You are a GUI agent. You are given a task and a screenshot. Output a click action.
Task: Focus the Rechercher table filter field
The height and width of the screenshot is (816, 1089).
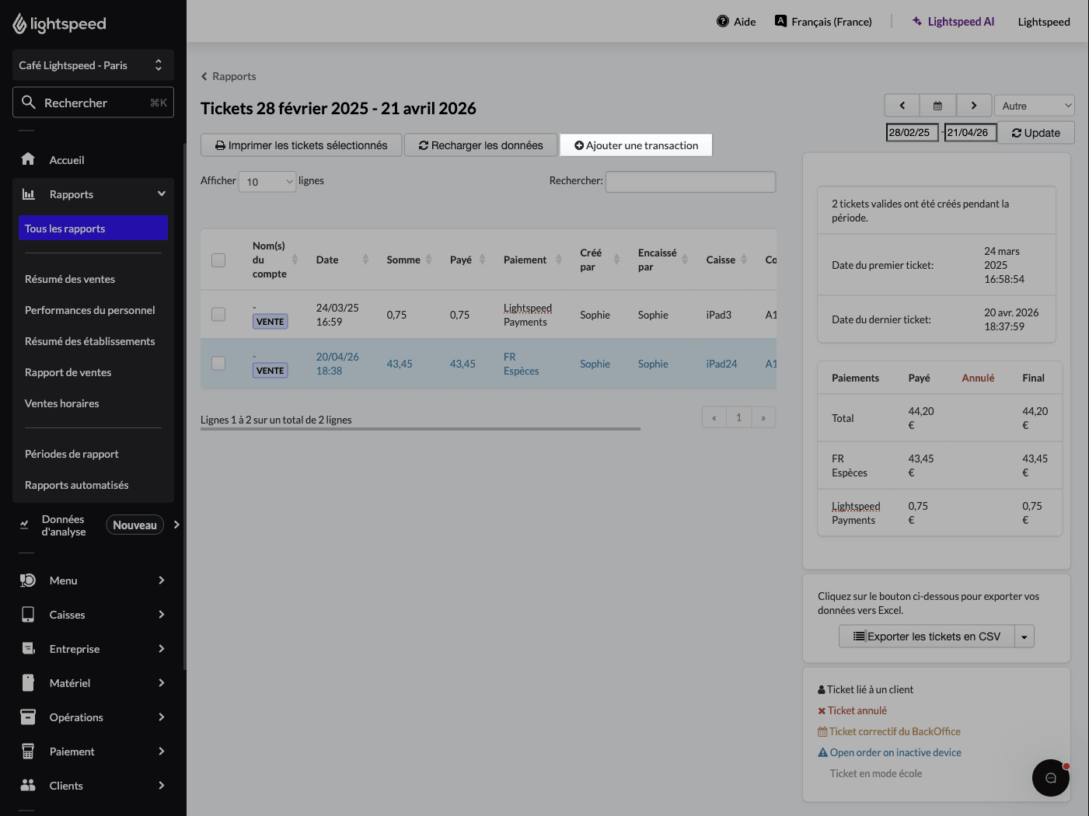pyautogui.click(x=690, y=182)
